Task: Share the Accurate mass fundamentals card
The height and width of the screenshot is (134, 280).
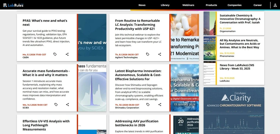Action: [67, 104]
